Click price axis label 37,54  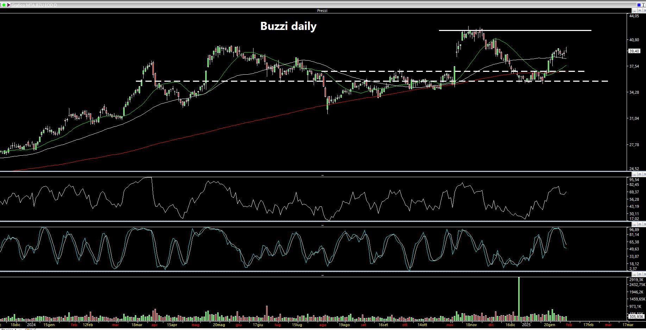click(x=634, y=66)
